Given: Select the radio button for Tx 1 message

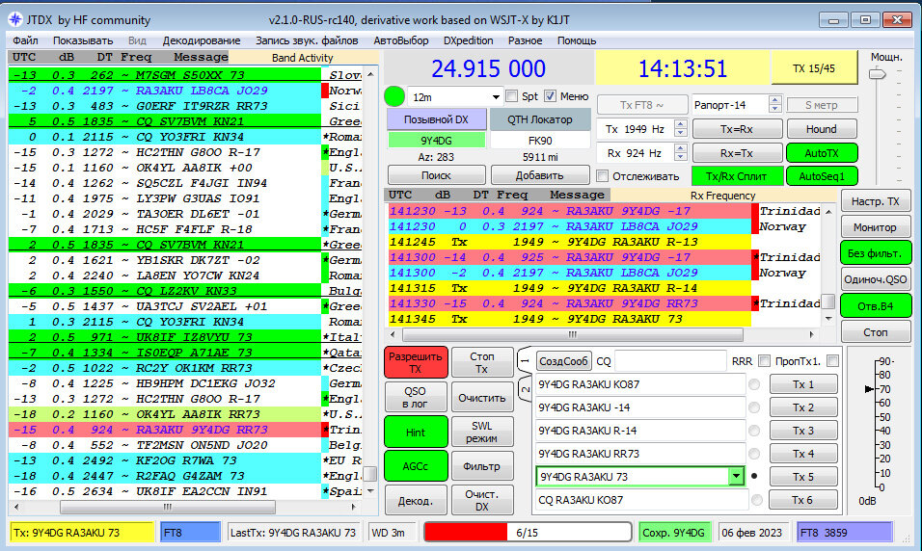Looking at the screenshot, I should (x=754, y=384).
